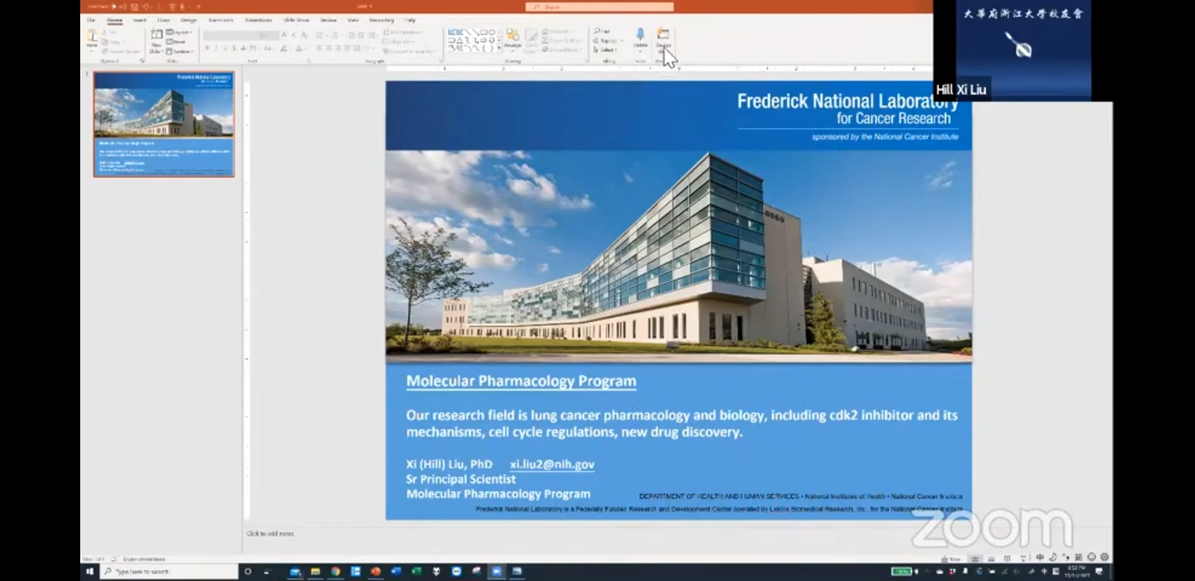Toggle Text Shadow formatting
1195x581 pixels.
(234, 48)
